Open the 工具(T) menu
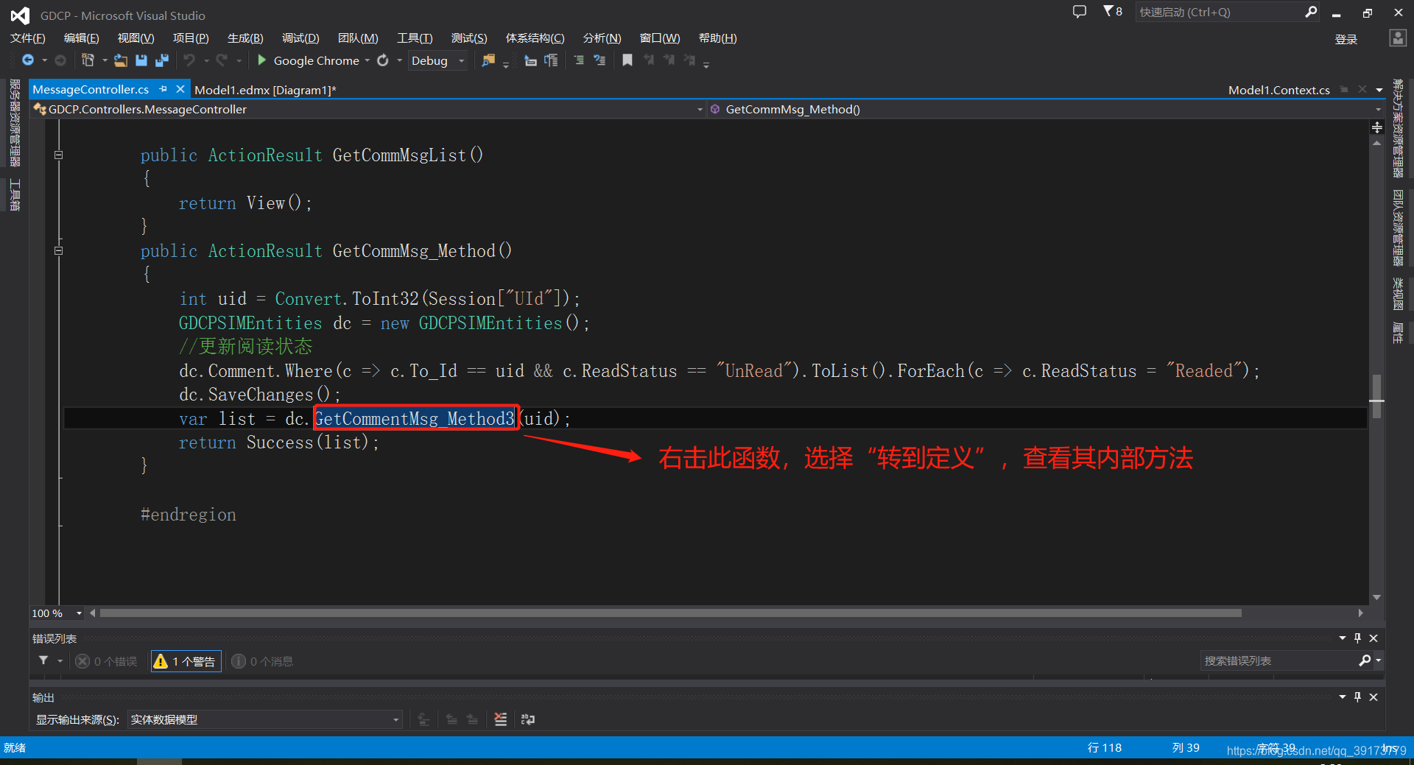Viewport: 1414px width, 765px height. point(415,38)
